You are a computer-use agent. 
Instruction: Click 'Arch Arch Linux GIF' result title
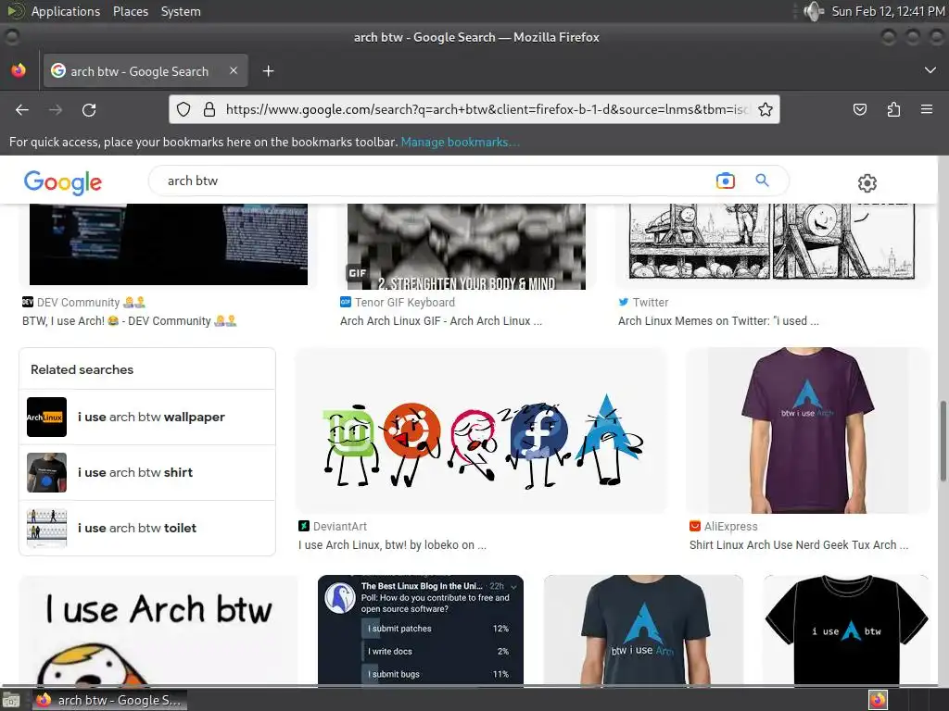coord(440,321)
